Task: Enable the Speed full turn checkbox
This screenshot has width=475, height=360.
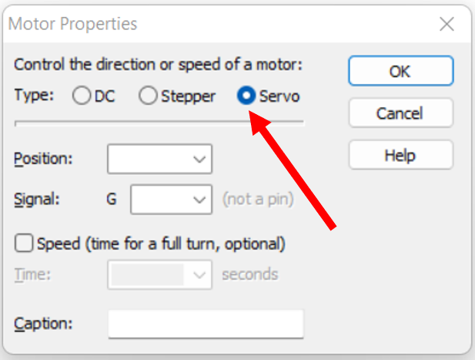Action: tap(24, 243)
